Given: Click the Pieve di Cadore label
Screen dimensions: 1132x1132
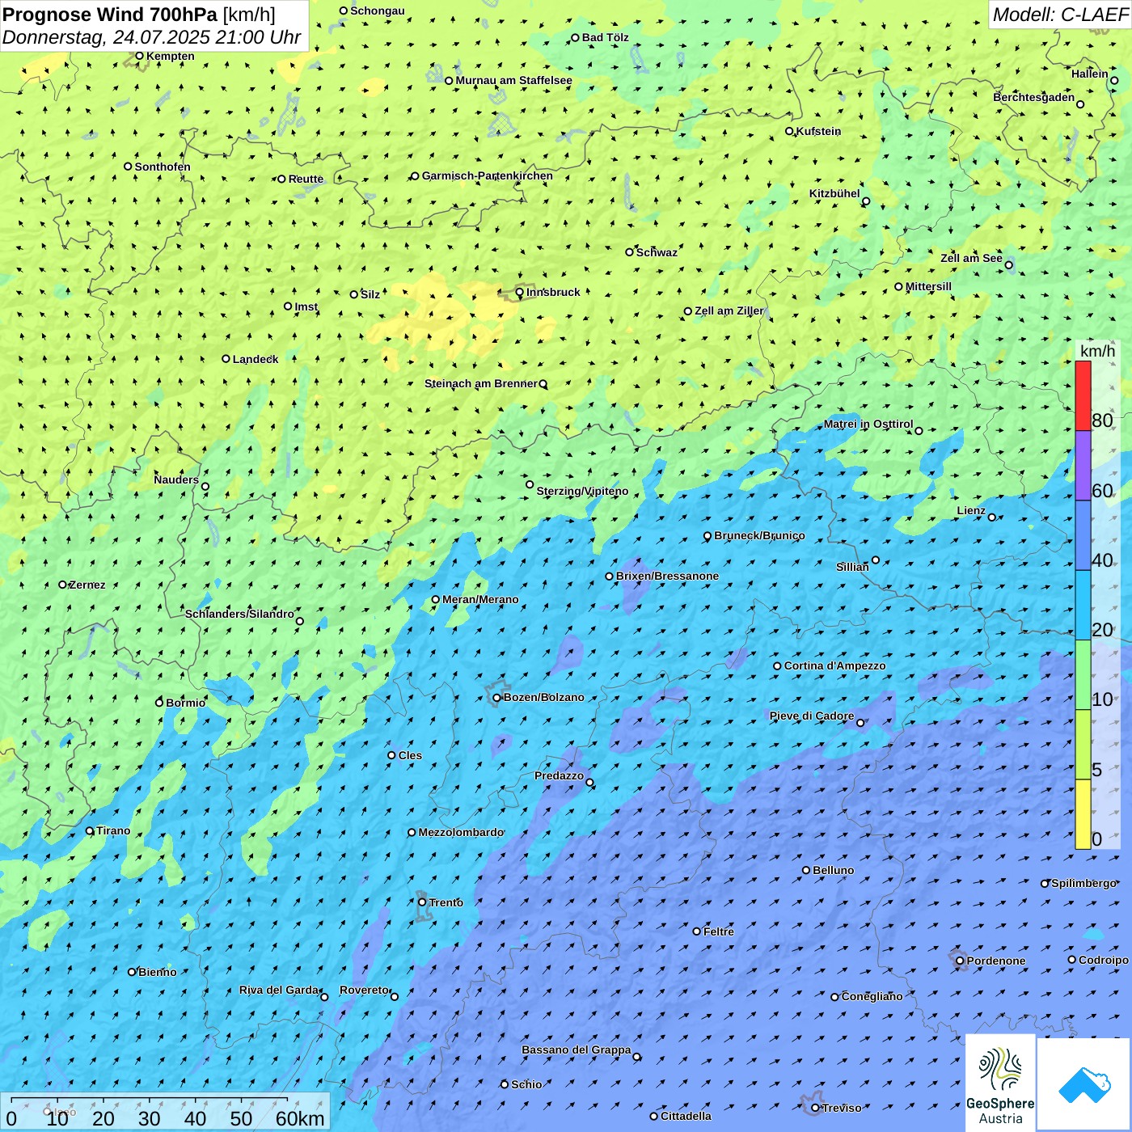Looking at the screenshot, I should point(811,716).
